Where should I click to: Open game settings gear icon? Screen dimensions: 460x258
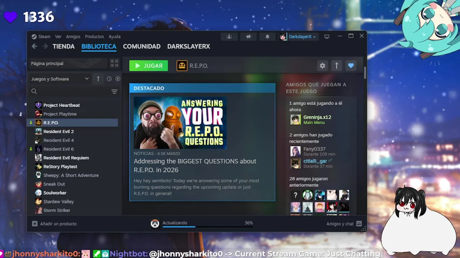point(322,66)
